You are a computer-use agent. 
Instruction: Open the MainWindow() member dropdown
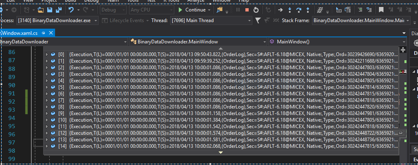337,41
